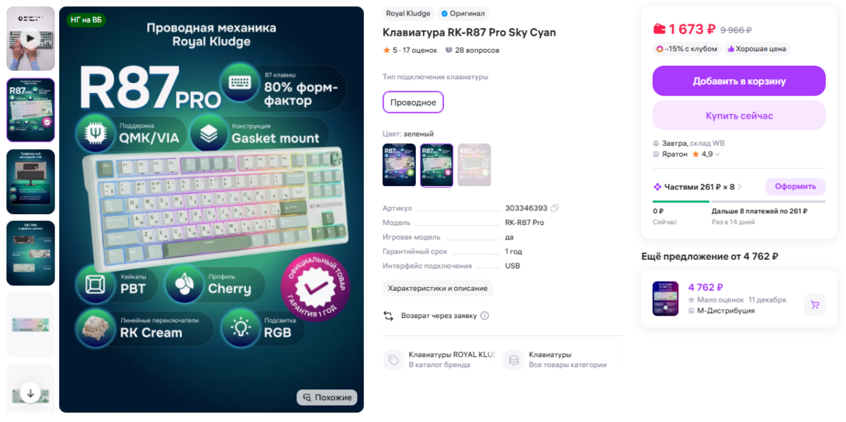Image resolution: width=846 pixels, height=422 pixels.
Task: Choose the faded pink color variant
Action: (x=474, y=165)
